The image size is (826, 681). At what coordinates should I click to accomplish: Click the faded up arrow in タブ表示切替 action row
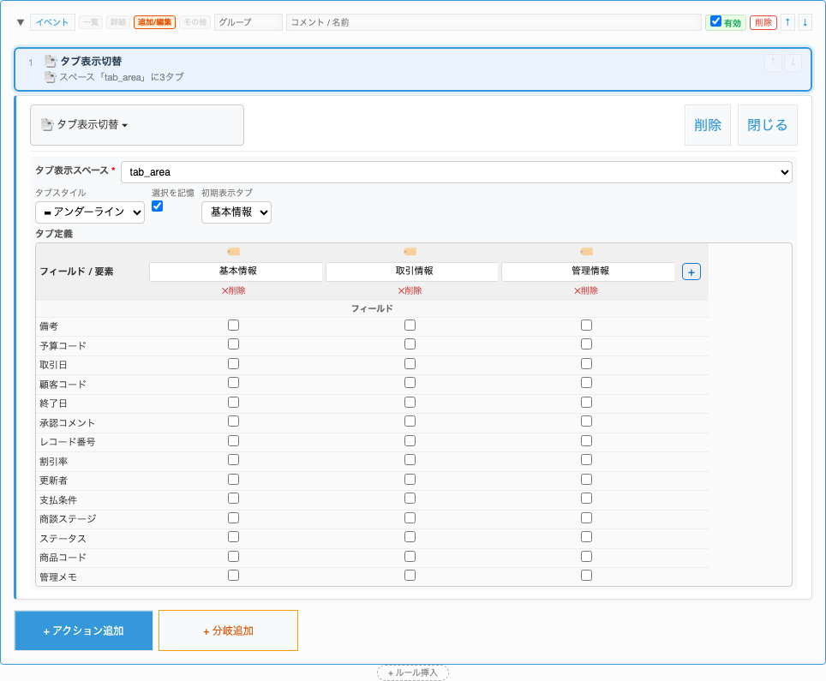(773, 63)
